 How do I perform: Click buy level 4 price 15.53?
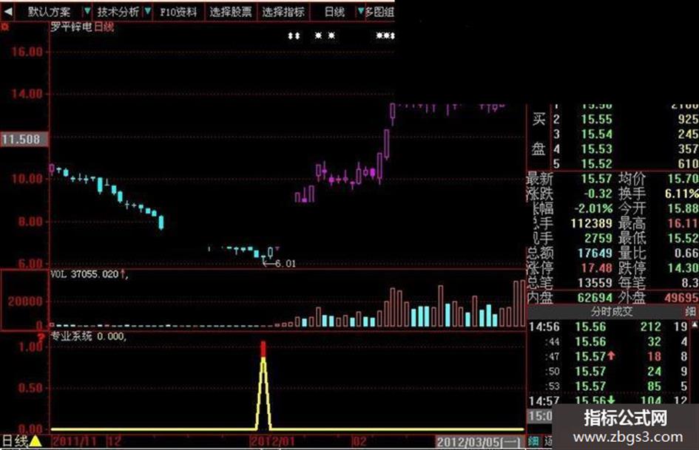(x=596, y=149)
